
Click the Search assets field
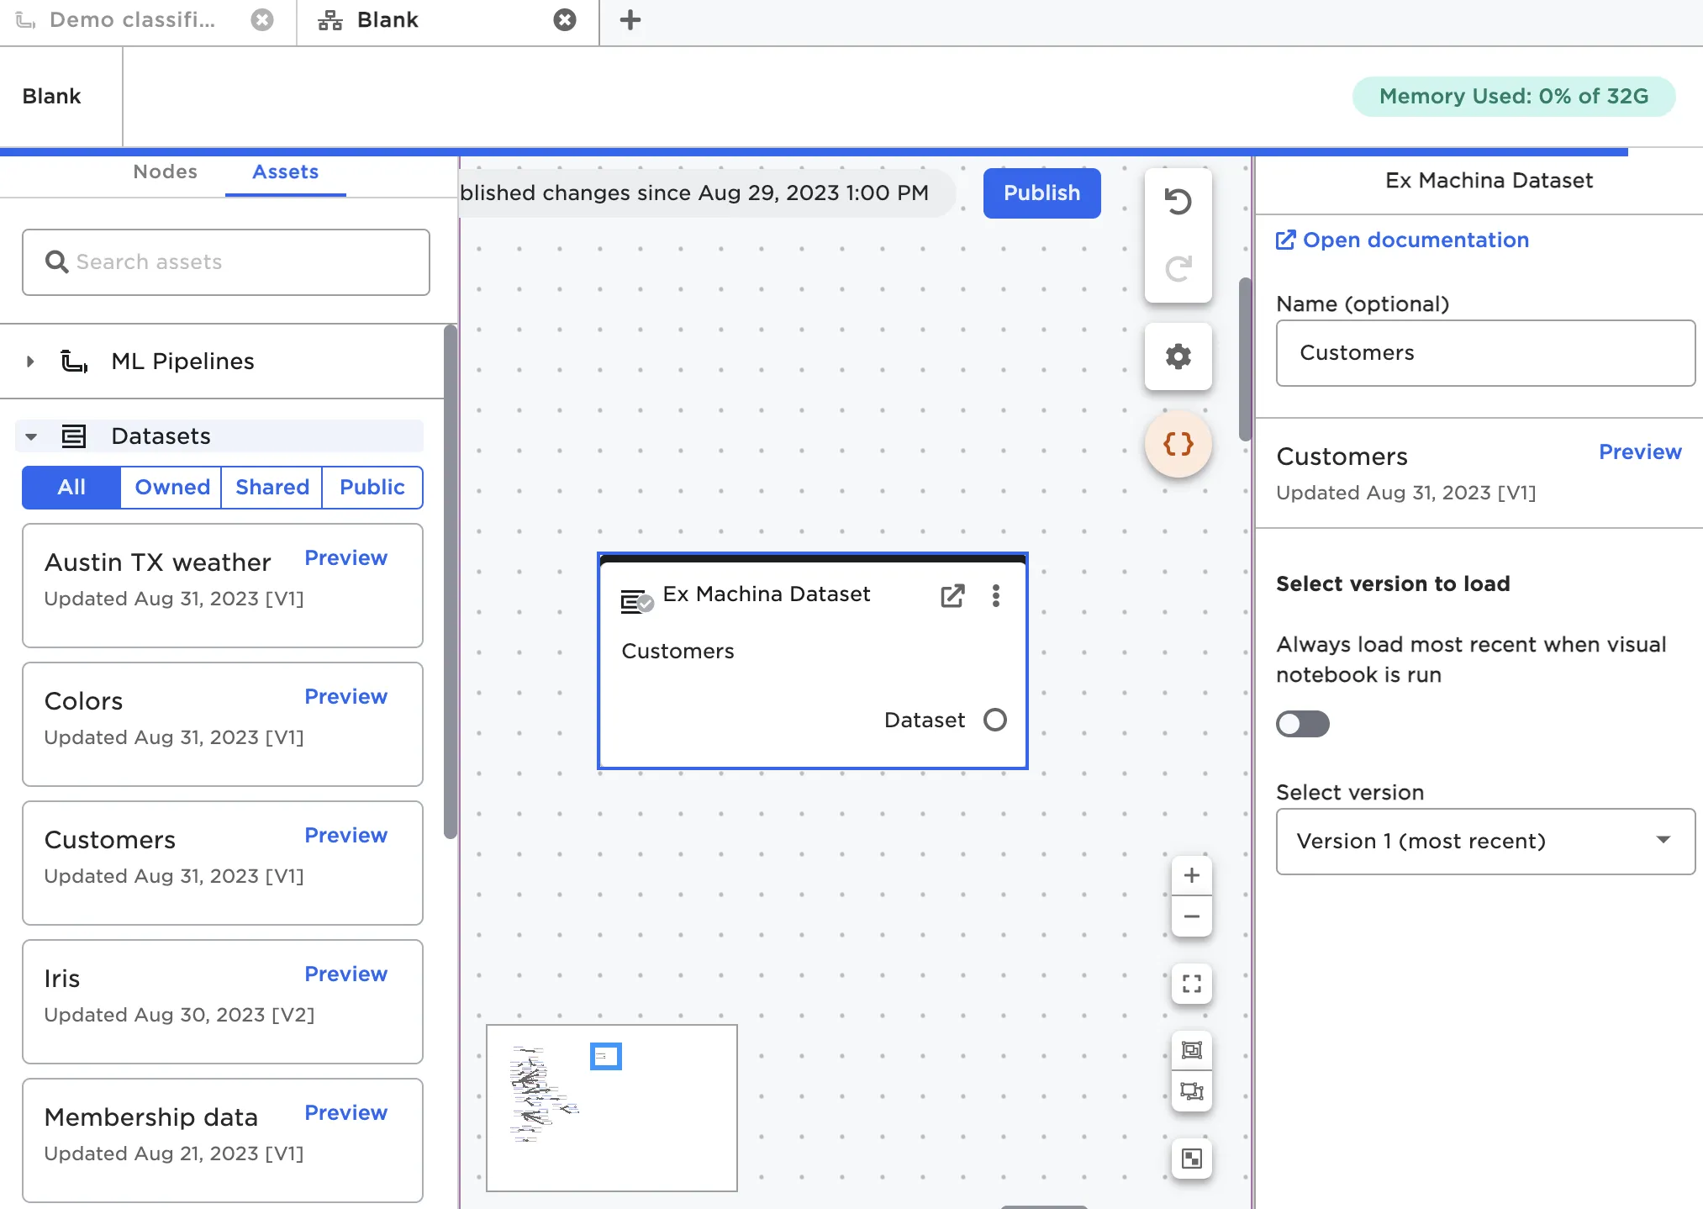tap(225, 262)
